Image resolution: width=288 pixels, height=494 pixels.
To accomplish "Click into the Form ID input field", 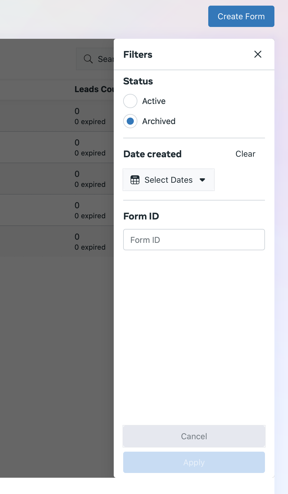I will pos(194,240).
